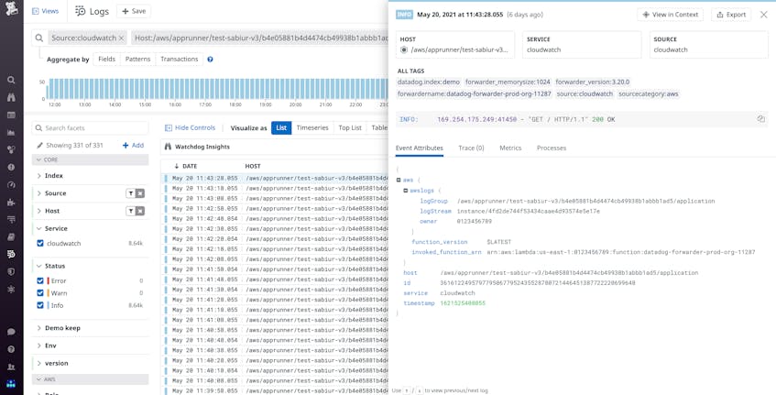Clear the Source facet with its X icon
The height and width of the screenshot is (395, 776).
(x=140, y=193)
